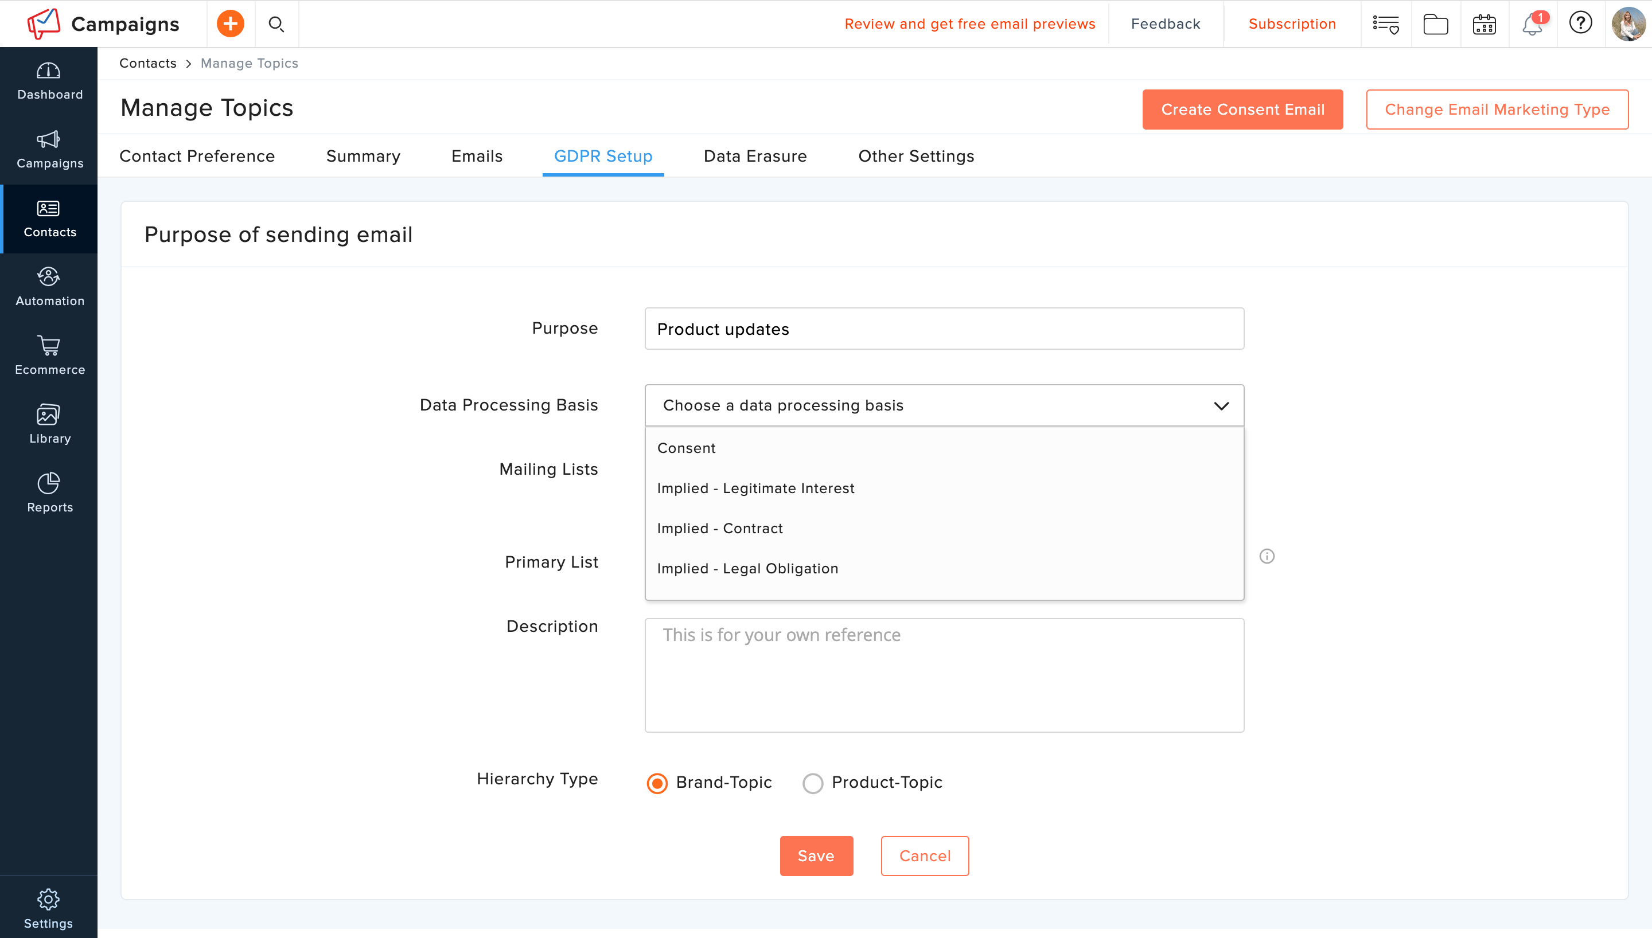Screen dimensions: 1652x938
Task: Choose Implied - Legal Obligation option
Action: pos(944,568)
